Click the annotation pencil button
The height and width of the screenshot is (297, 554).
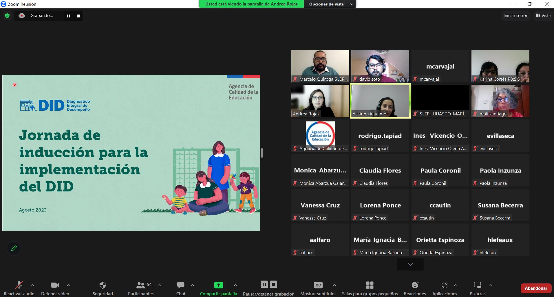tap(14, 248)
